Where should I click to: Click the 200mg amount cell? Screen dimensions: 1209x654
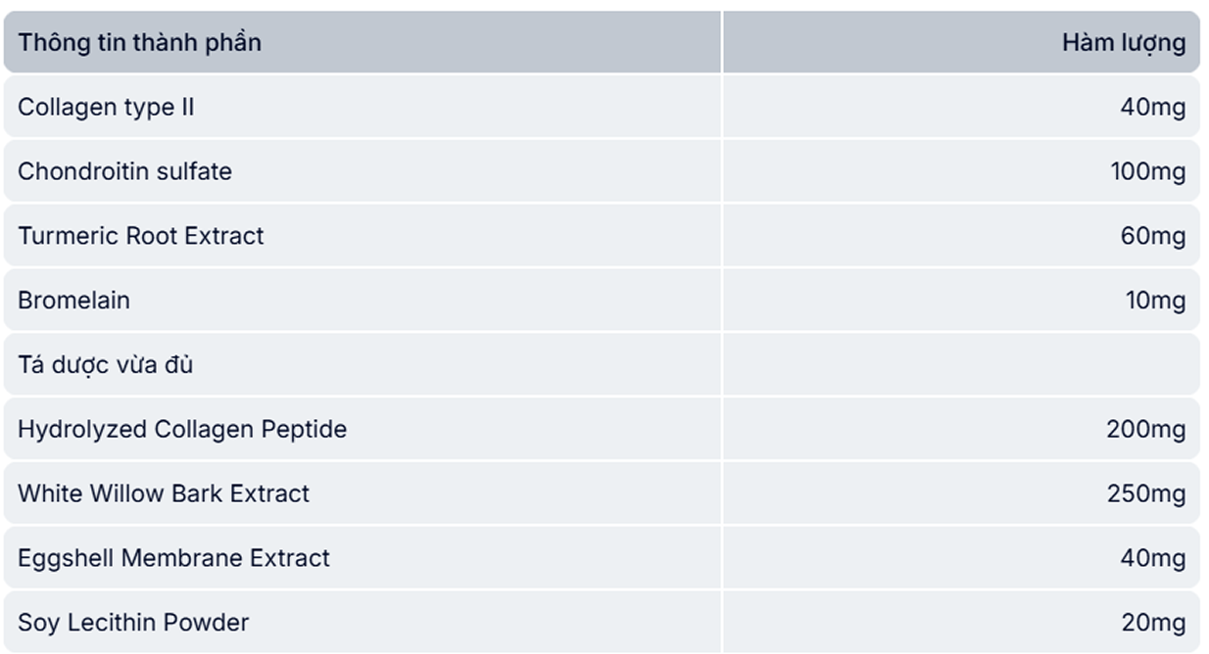[x=1145, y=430]
